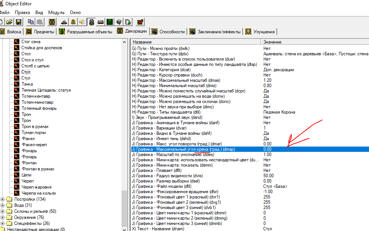
Task: Open Object Manager gray cube icon
Action: [x=119, y=22]
